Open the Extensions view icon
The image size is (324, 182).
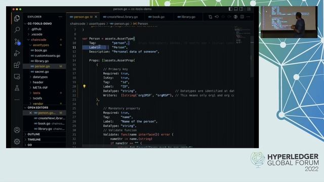point(17,65)
